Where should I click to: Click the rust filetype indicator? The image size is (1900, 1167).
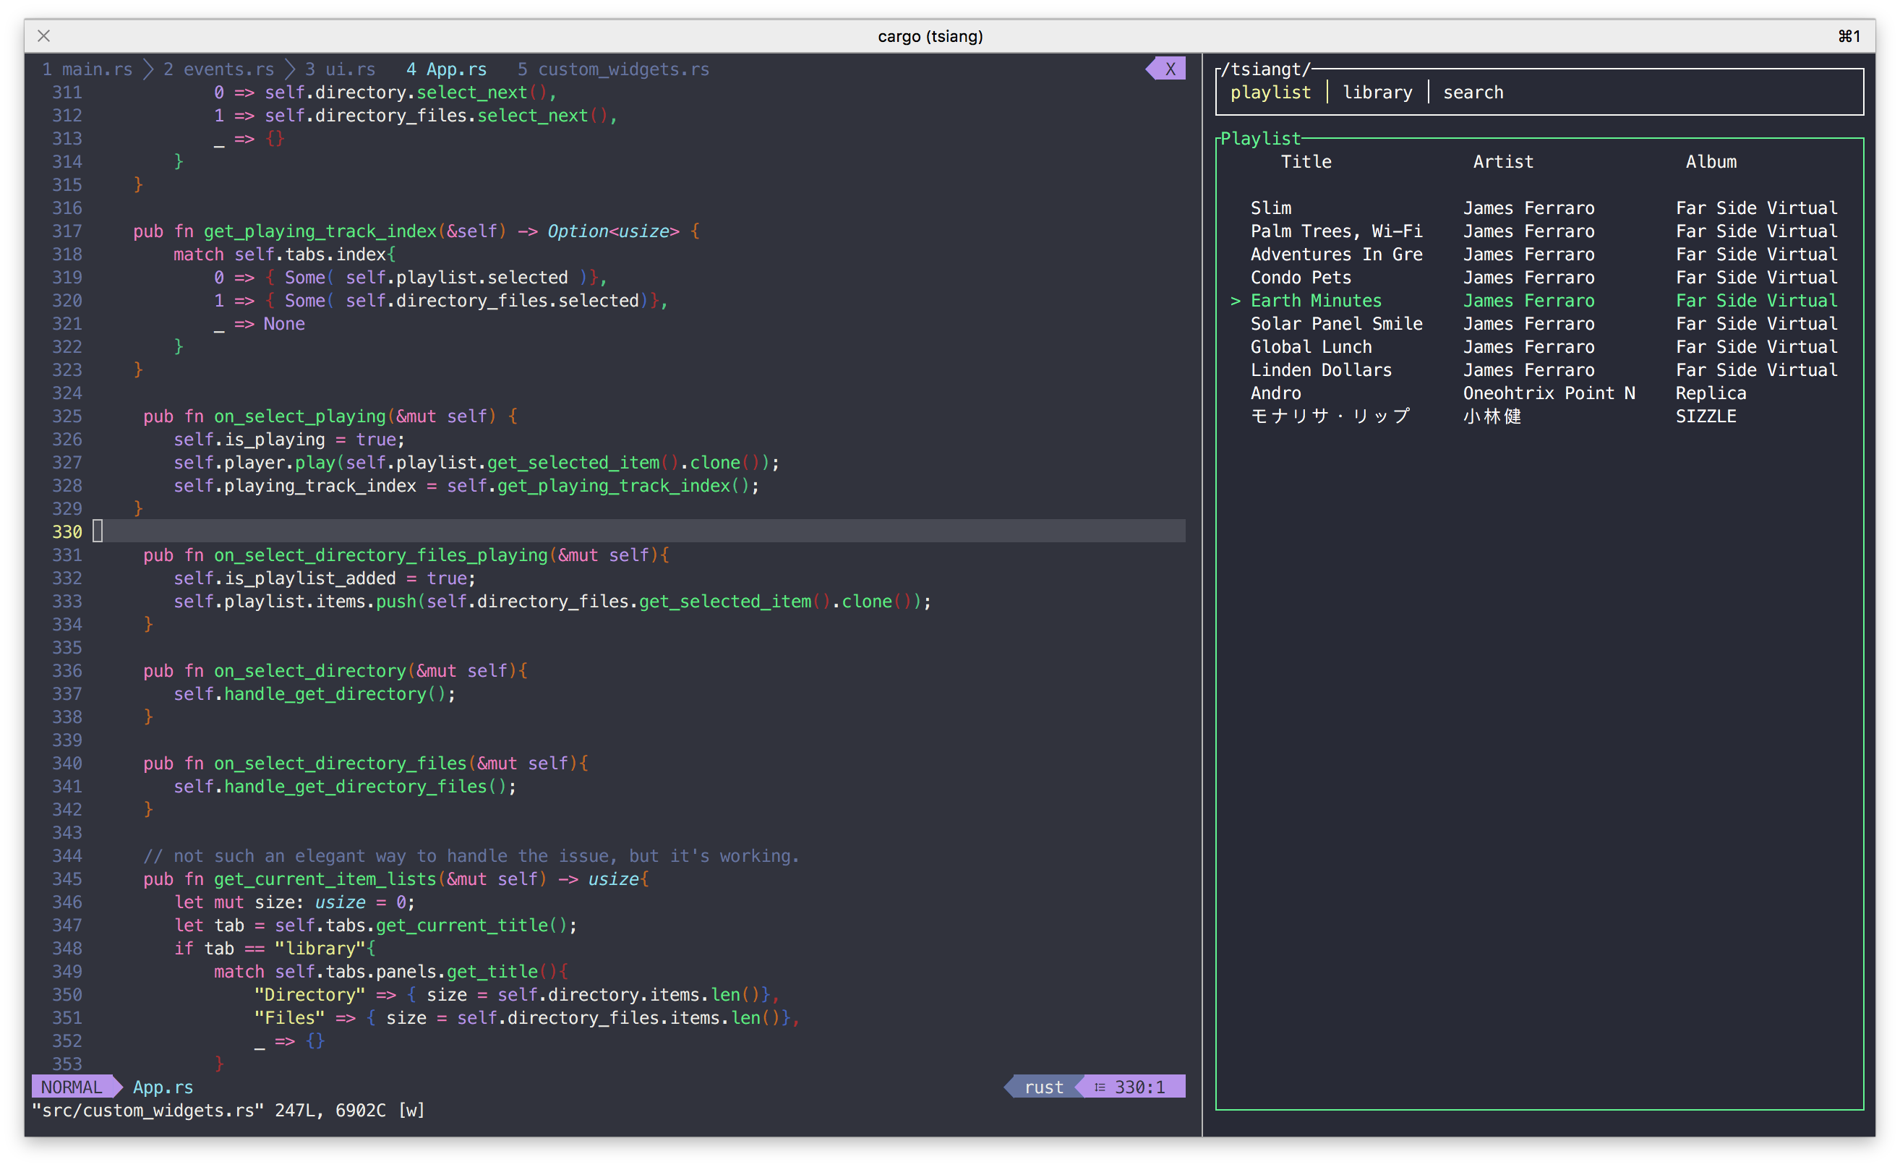tap(1043, 1087)
